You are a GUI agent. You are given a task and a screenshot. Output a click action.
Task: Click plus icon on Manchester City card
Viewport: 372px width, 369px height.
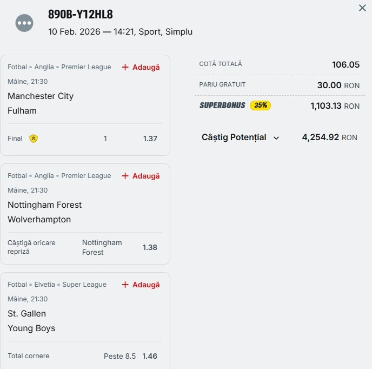pos(125,67)
